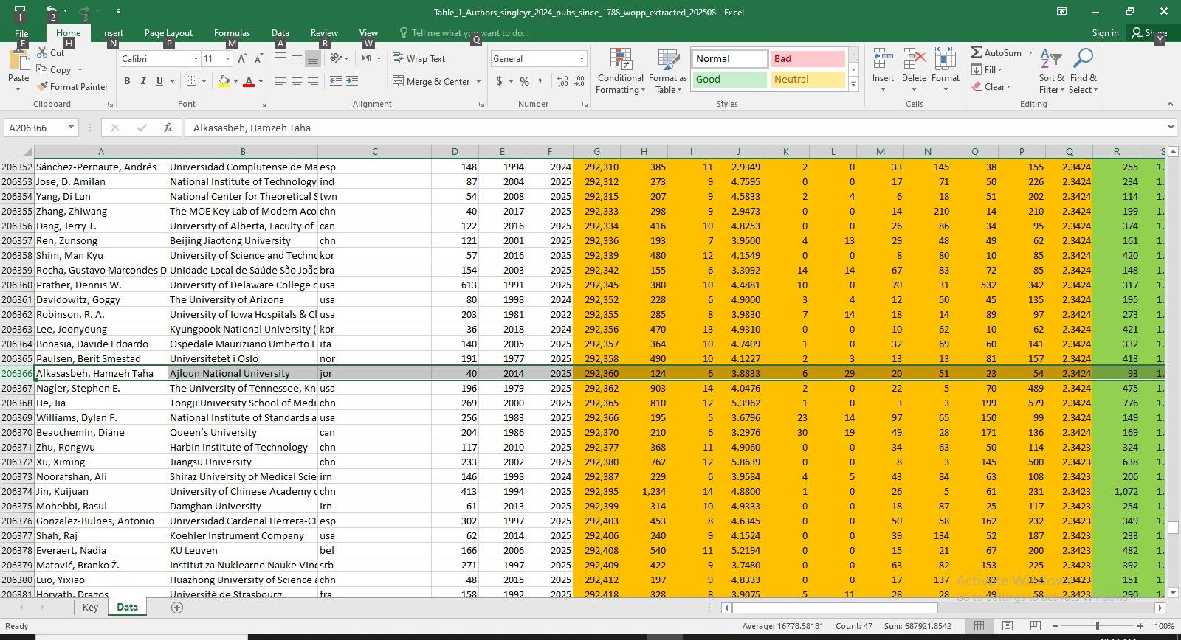Expand the General number format dropdown
This screenshot has height=640, width=1181.
[582, 59]
